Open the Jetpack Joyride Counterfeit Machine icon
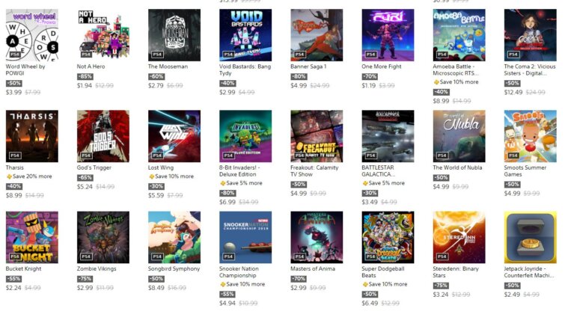568x314 pixels. tap(531, 237)
